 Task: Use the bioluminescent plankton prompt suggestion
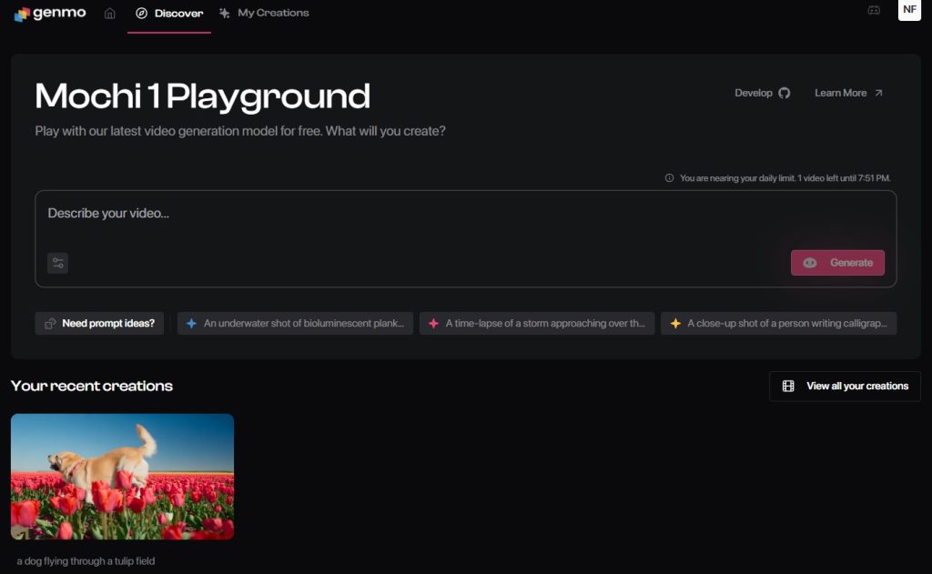(295, 323)
